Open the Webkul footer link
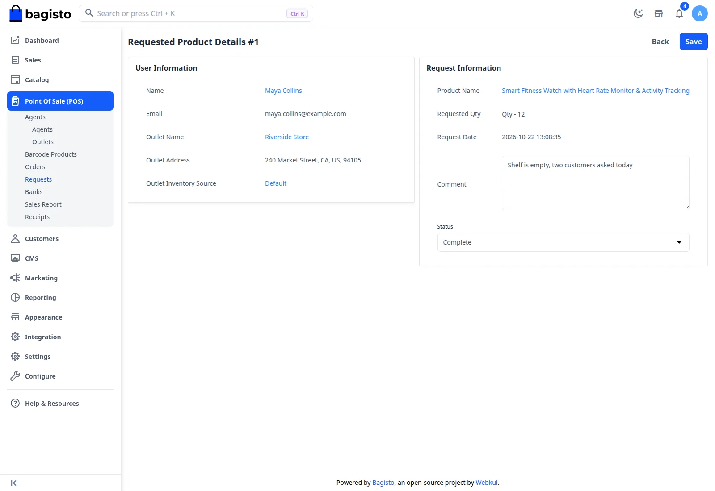This screenshot has width=715, height=491. pos(487,483)
